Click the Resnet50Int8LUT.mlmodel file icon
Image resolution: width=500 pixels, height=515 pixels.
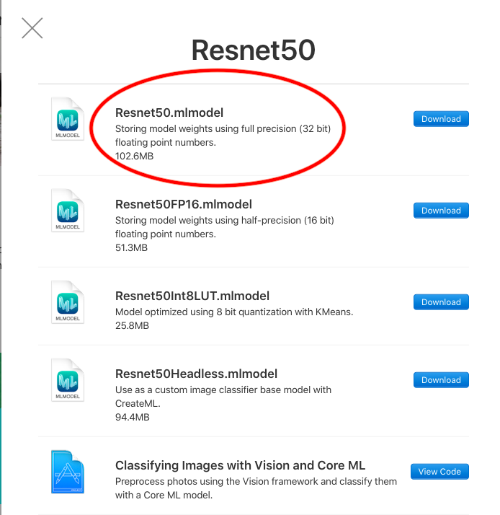[68, 302]
